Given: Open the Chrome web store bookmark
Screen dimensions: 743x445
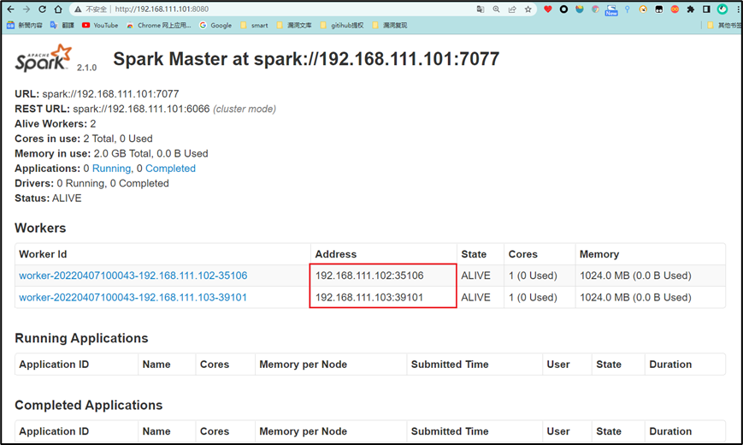Looking at the screenshot, I should 159,25.
